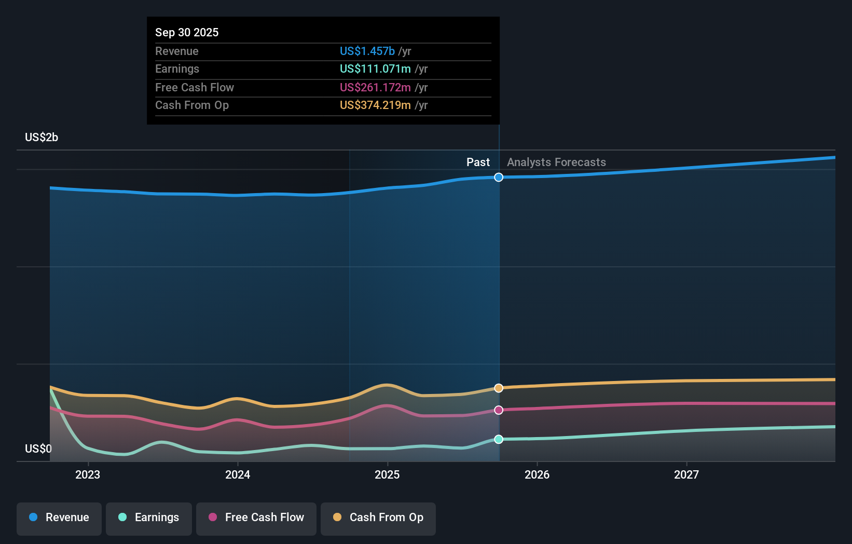The width and height of the screenshot is (852, 544).
Task: Select the orange Cash From Op chart marker
Action: point(499,387)
